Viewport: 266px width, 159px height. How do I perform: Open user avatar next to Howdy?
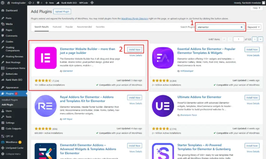point(263,3)
